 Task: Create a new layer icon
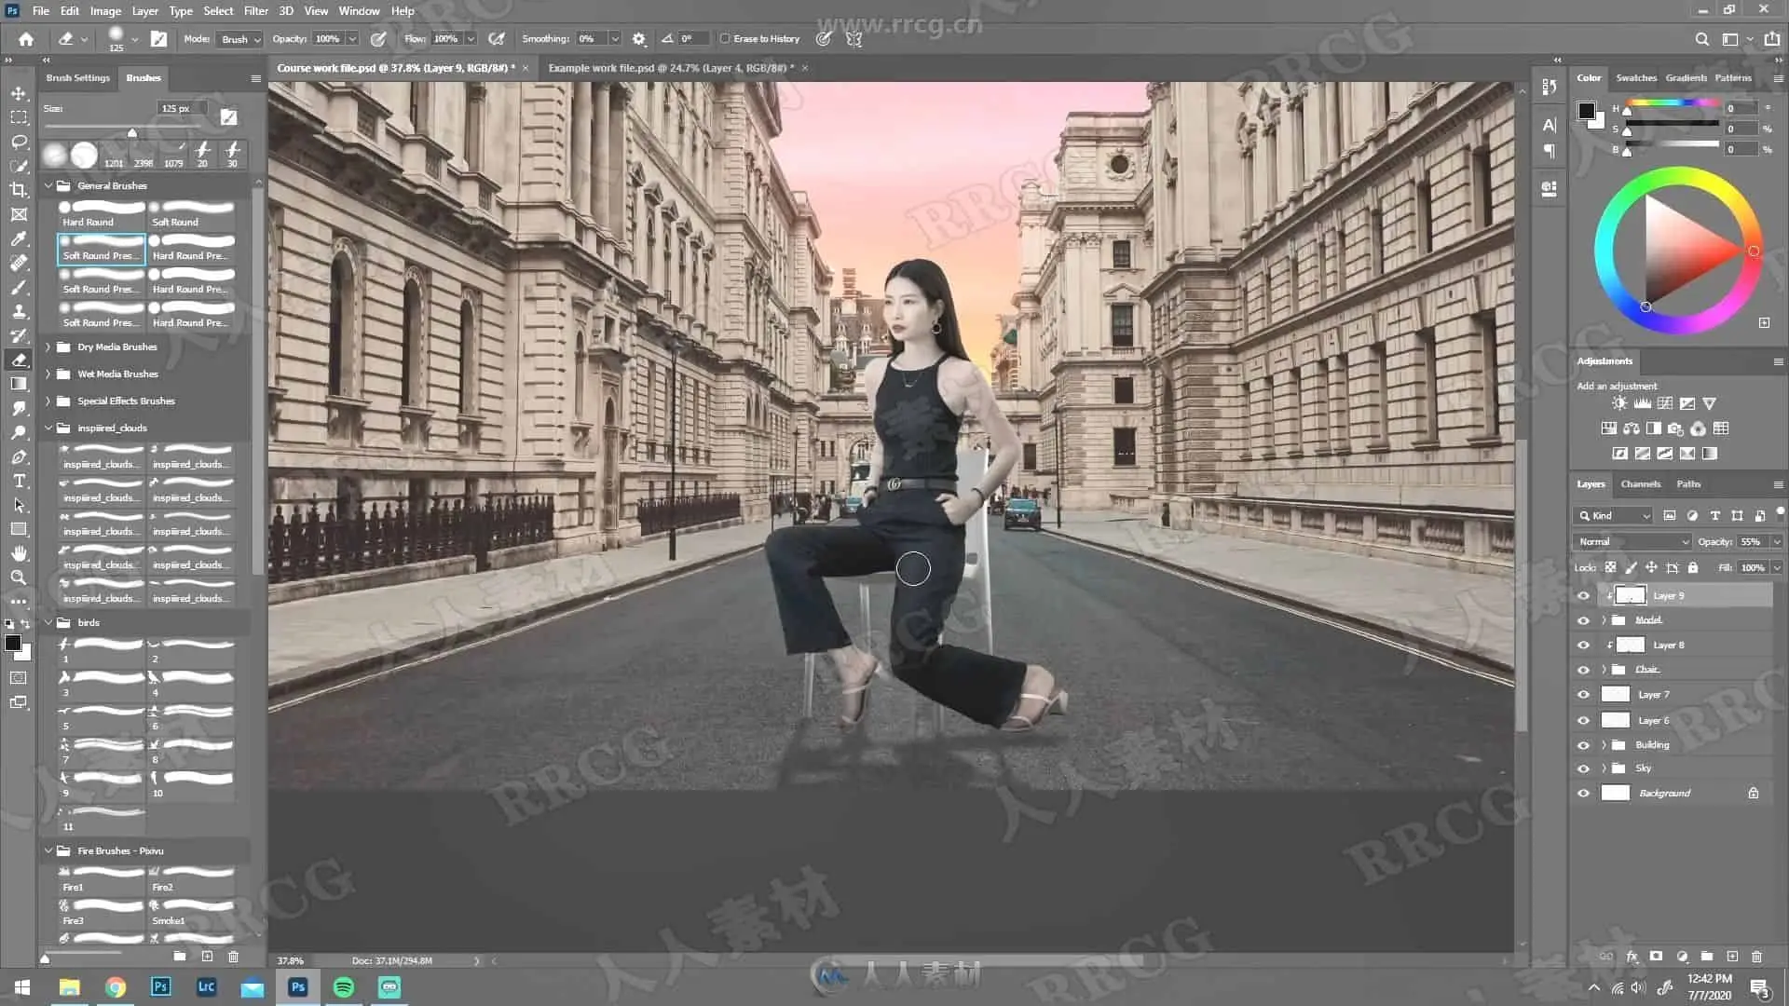pyautogui.click(x=1732, y=957)
